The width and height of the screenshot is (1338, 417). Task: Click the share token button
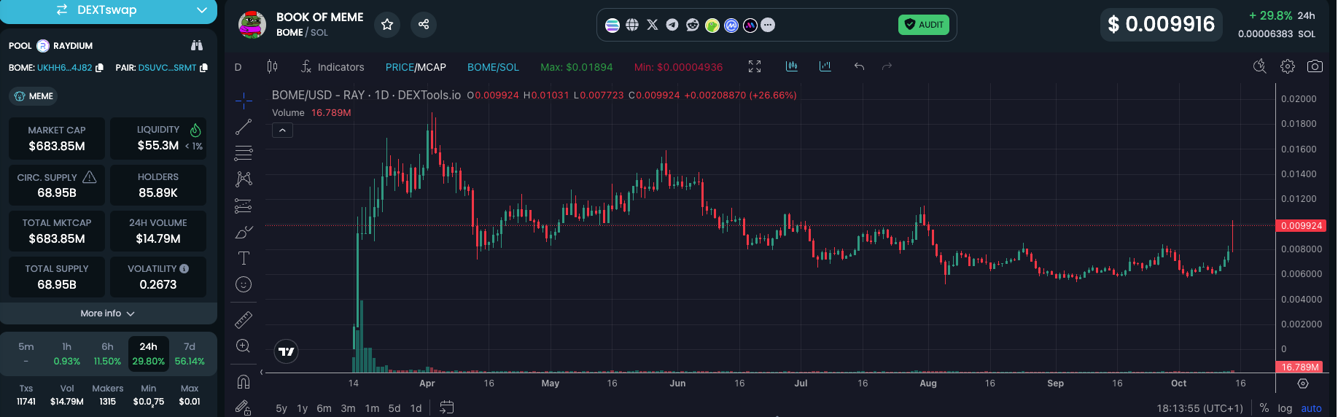(424, 24)
